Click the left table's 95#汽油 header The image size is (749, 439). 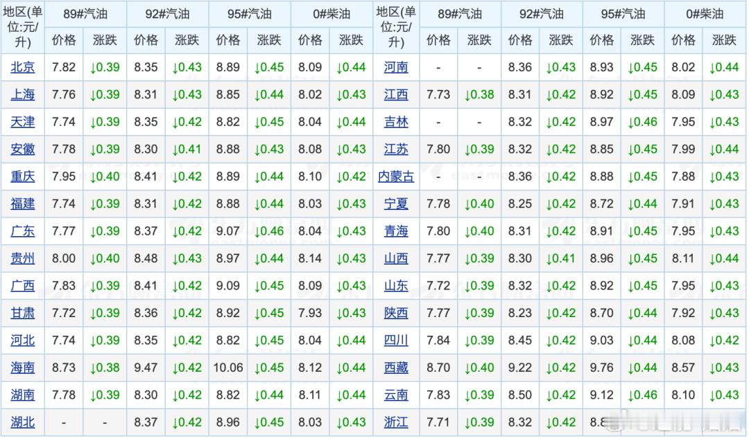[250, 14]
